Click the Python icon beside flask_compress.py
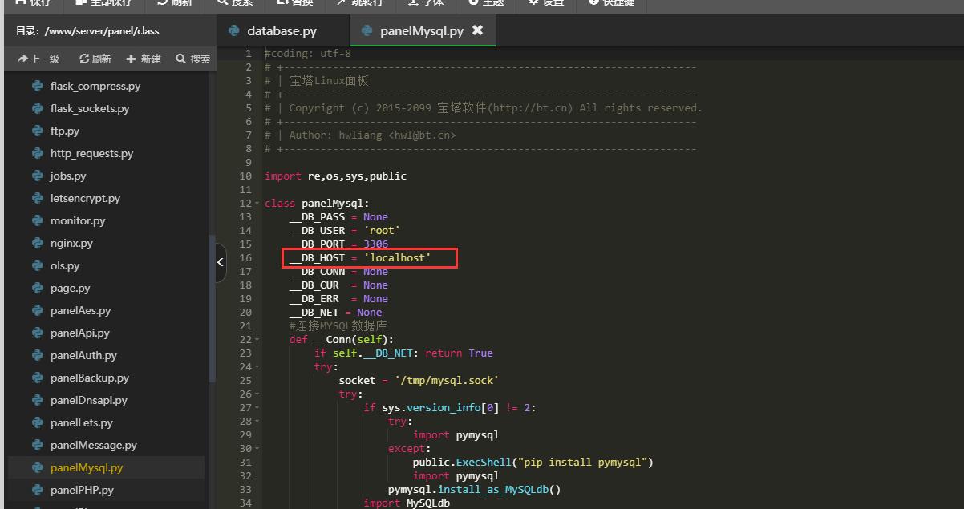This screenshot has height=509, width=964. point(37,86)
